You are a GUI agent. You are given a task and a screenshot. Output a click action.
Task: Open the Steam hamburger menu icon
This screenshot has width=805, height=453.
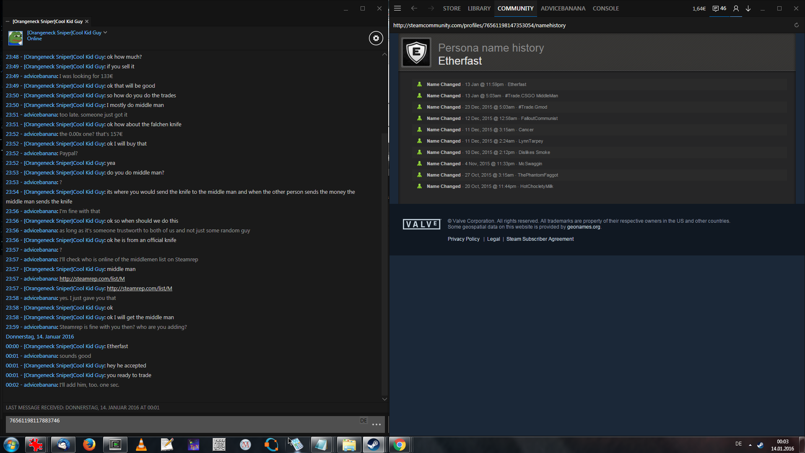[397, 8]
